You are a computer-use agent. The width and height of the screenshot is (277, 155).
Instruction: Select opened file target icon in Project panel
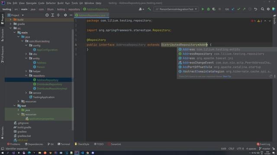pyautogui.click(x=47, y=15)
